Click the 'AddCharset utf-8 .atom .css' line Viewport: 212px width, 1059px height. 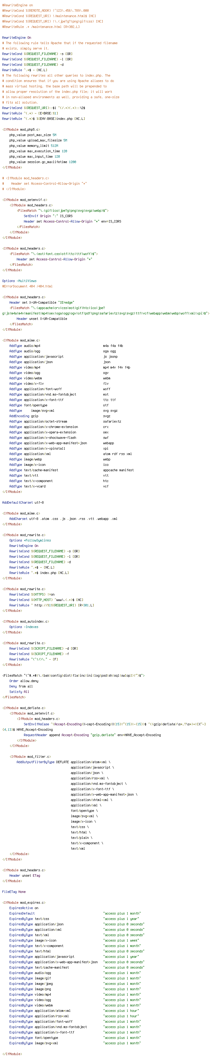pyautogui.click(x=63, y=519)
